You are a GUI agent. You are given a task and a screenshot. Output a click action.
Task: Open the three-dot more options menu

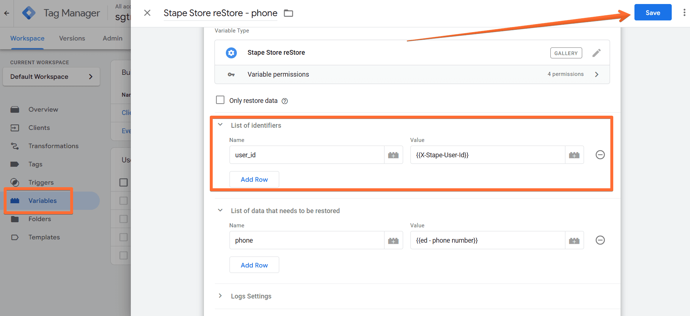(x=684, y=13)
